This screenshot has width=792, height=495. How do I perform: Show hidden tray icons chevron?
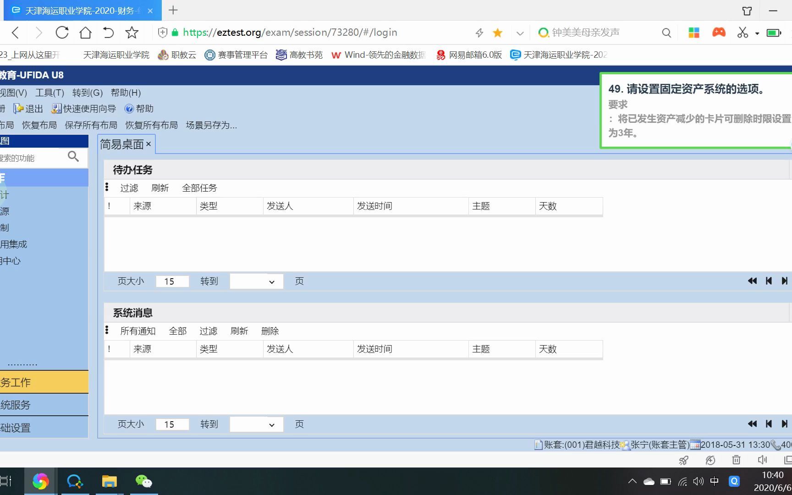632,481
